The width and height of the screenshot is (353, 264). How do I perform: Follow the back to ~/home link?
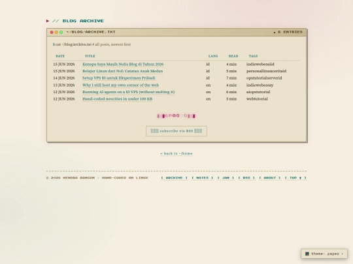tap(176, 154)
